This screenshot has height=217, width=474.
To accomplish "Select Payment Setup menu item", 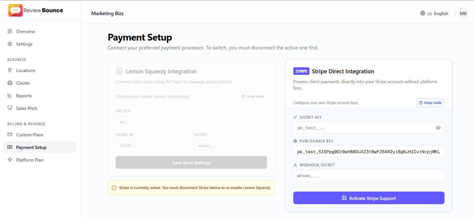I will 40,147.
